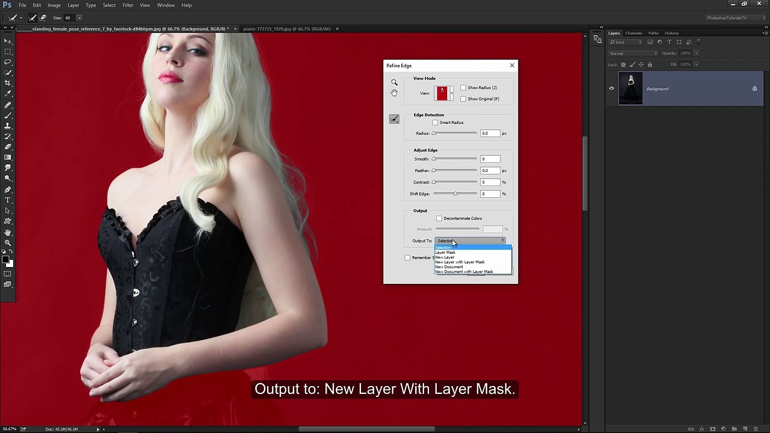770x433 pixels.
Task: Open the Normal blend mode dropdown
Action: point(633,54)
